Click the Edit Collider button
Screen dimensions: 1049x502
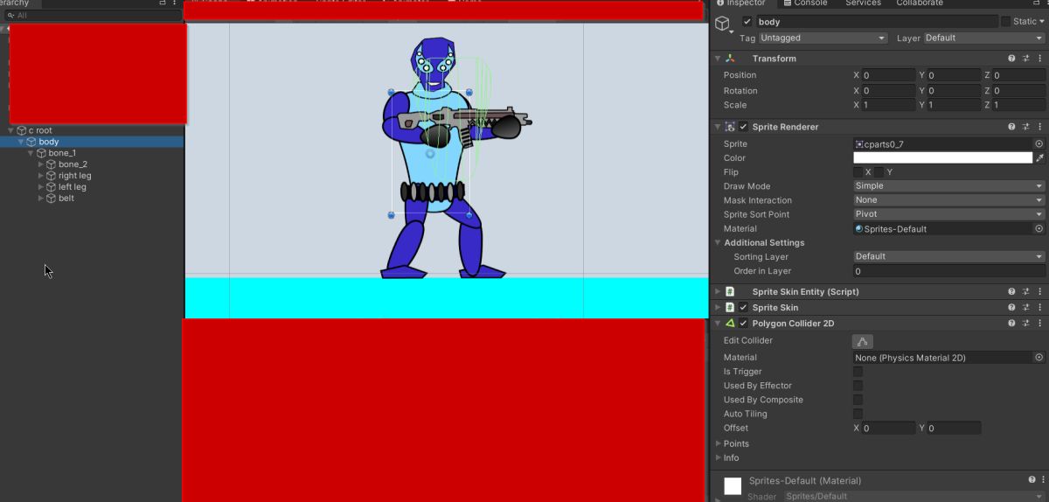[x=862, y=341]
